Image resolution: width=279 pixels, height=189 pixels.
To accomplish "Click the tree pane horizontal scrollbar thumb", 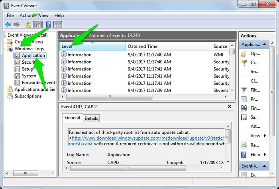I will coord(26,173).
